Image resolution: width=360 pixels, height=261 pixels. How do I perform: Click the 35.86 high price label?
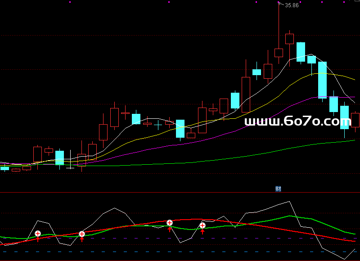tap(292, 5)
